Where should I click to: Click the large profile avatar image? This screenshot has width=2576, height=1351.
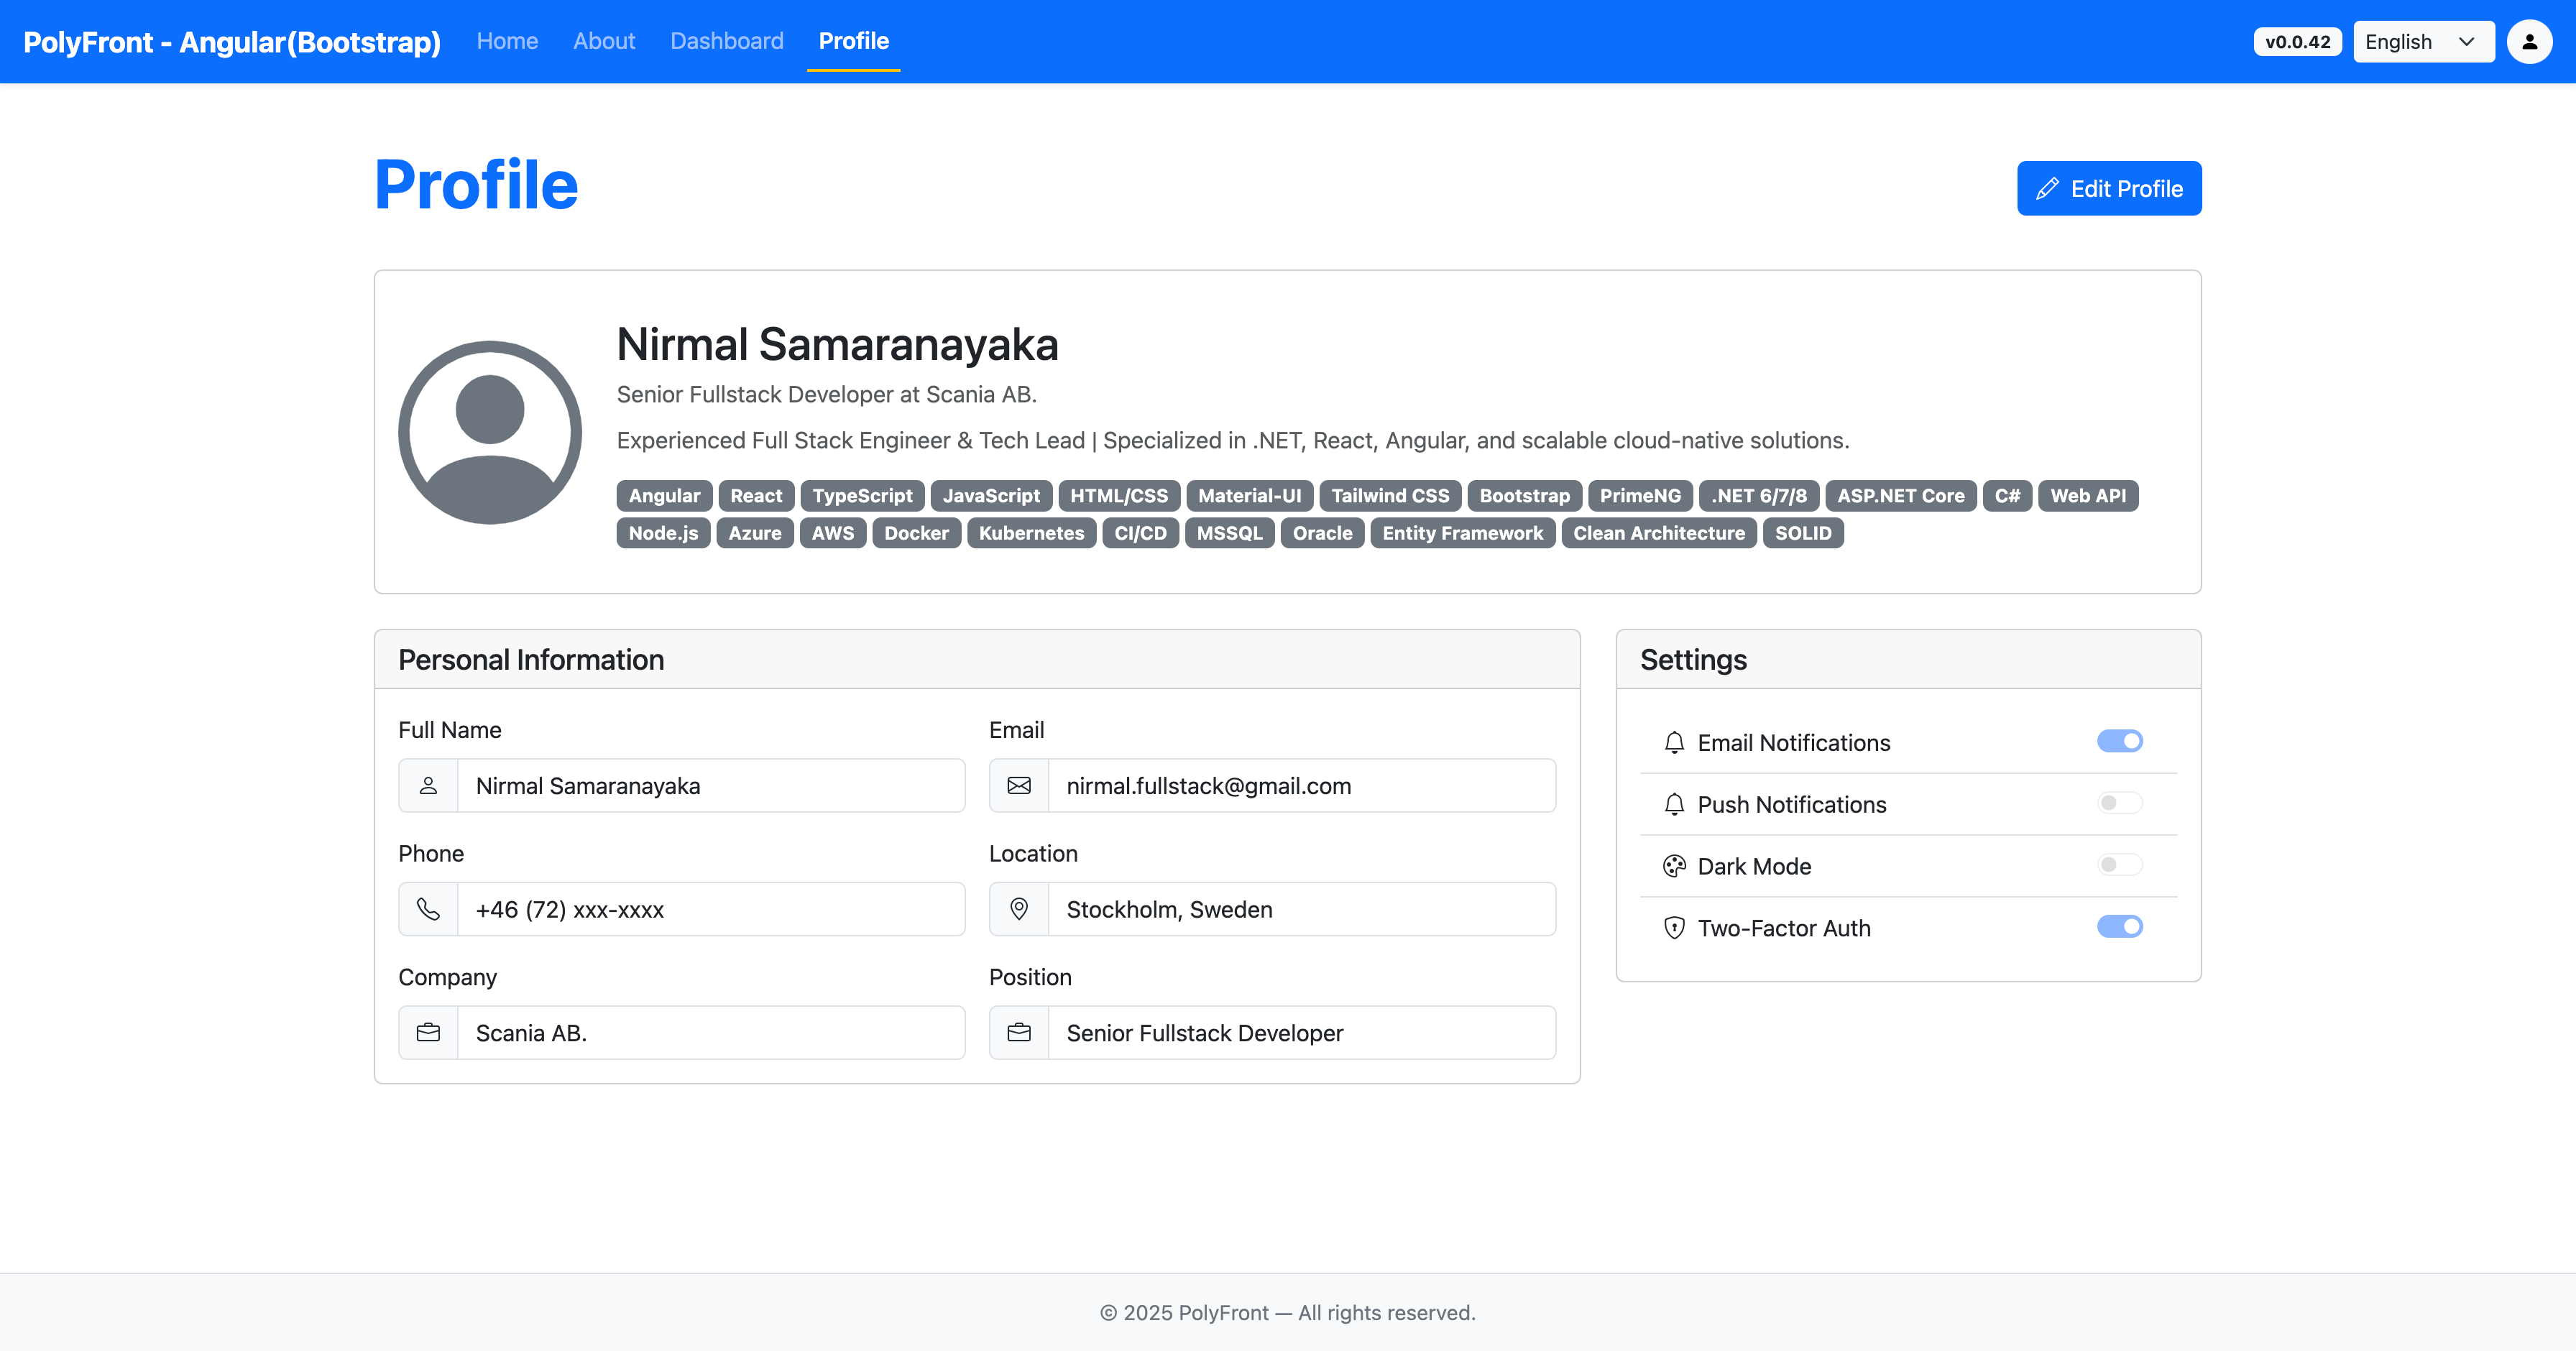click(x=490, y=432)
